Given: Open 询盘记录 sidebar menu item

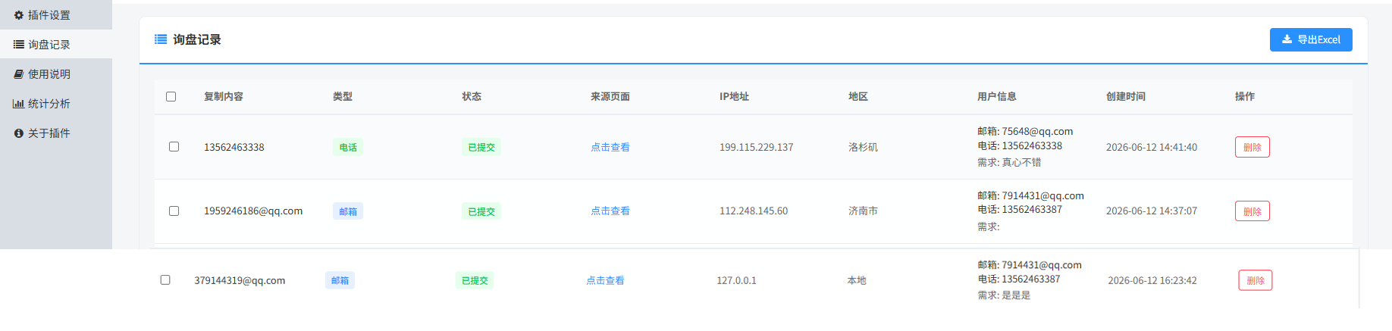Looking at the screenshot, I should tap(56, 45).
